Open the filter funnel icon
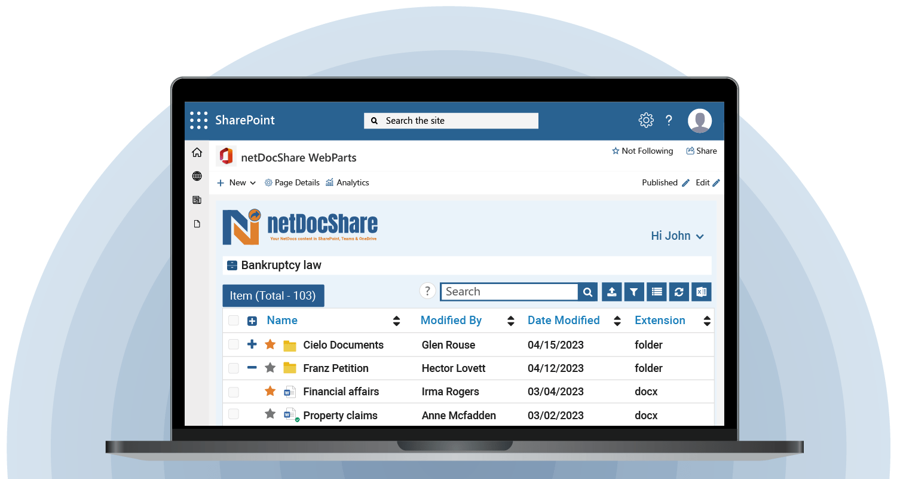Viewport: 897px width, 479px height. [634, 292]
